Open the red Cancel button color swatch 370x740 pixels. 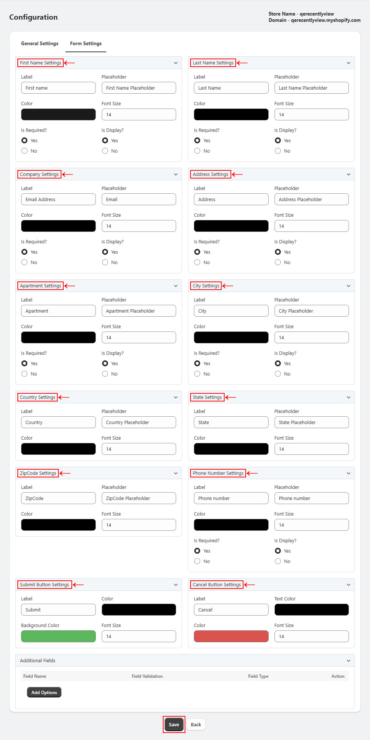click(231, 636)
